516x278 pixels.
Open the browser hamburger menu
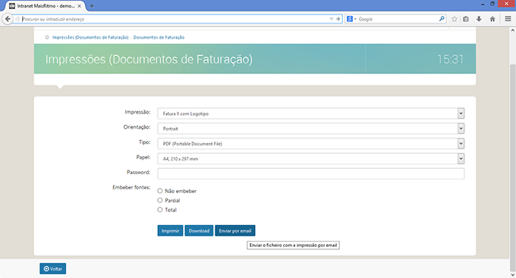[x=508, y=19]
